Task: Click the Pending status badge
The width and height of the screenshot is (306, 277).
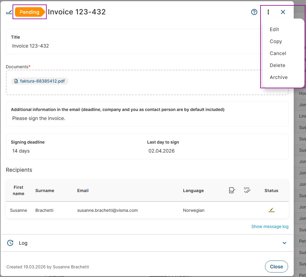Action: click(29, 12)
